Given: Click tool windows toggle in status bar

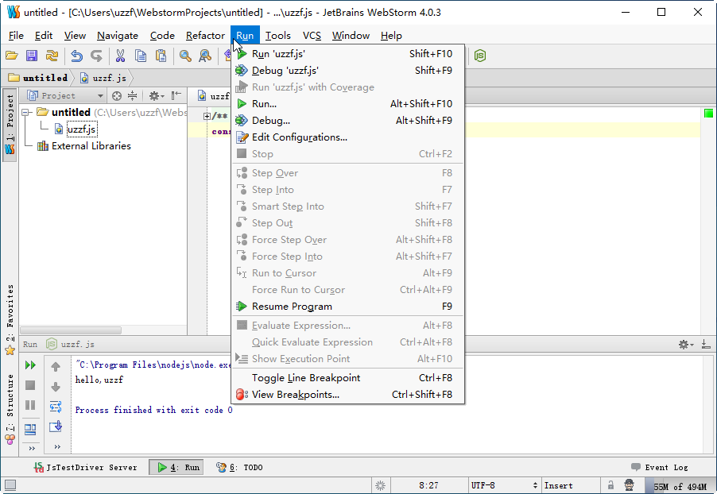Looking at the screenshot, I should tap(10, 485).
